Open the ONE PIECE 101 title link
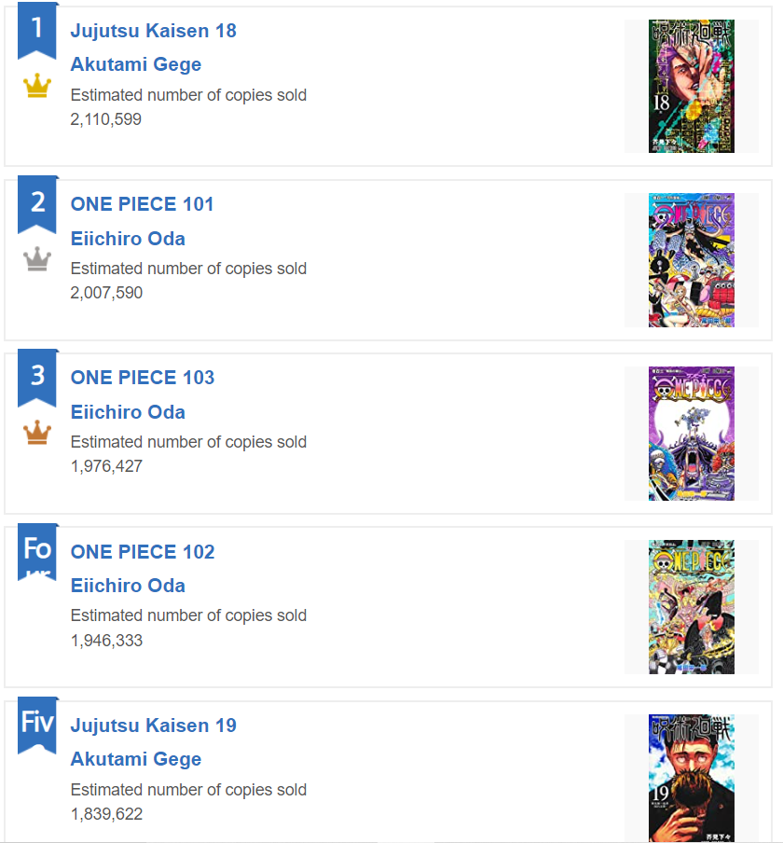Image resolution: width=783 pixels, height=843 pixels. pos(142,204)
